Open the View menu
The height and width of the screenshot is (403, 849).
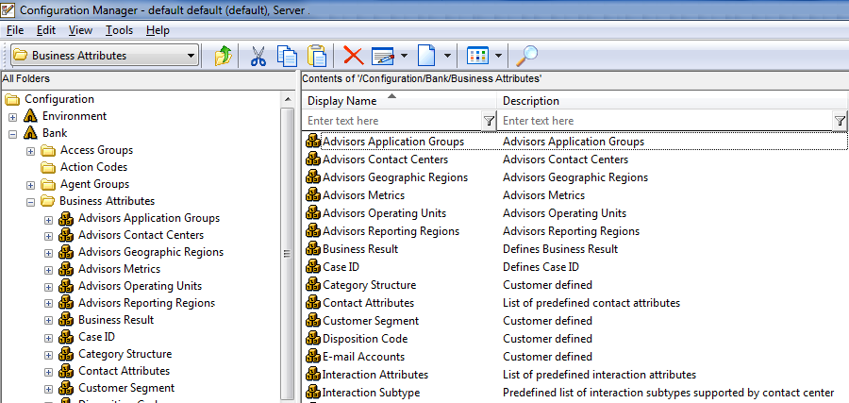pyautogui.click(x=81, y=30)
